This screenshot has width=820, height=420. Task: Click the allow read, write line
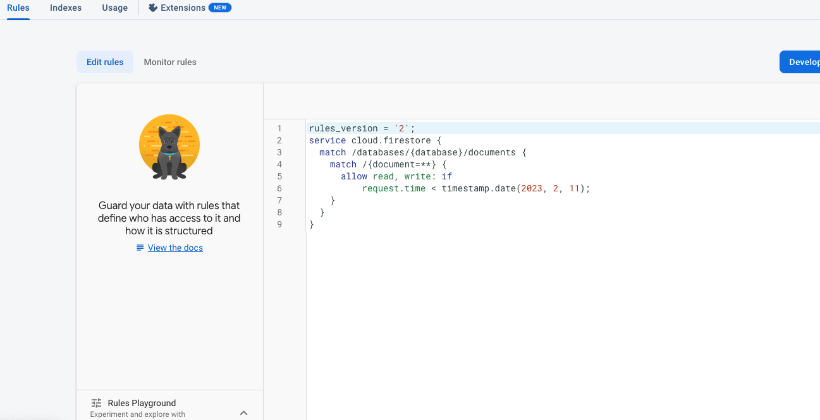pyautogui.click(x=396, y=176)
